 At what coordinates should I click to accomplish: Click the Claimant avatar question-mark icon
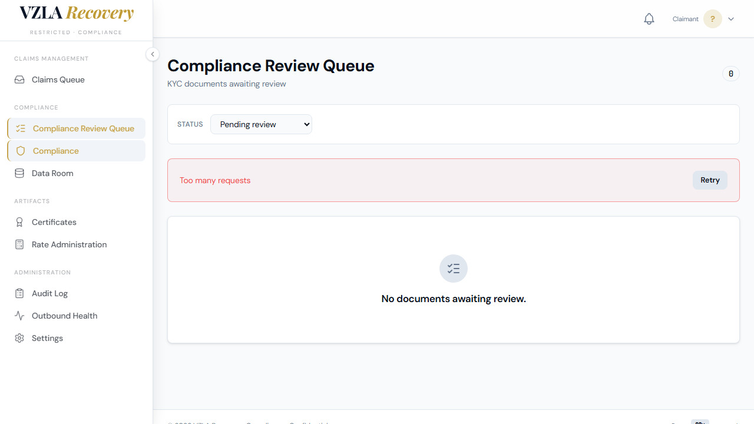[x=713, y=19]
